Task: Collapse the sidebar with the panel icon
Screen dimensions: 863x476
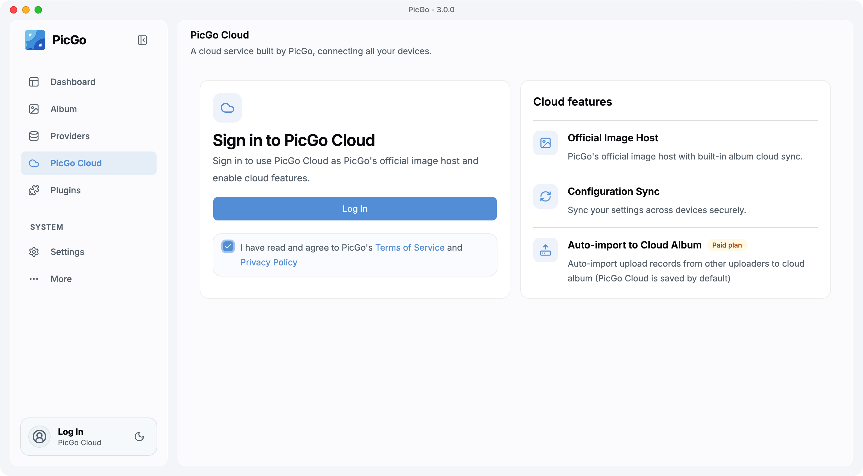Action: (142, 40)
